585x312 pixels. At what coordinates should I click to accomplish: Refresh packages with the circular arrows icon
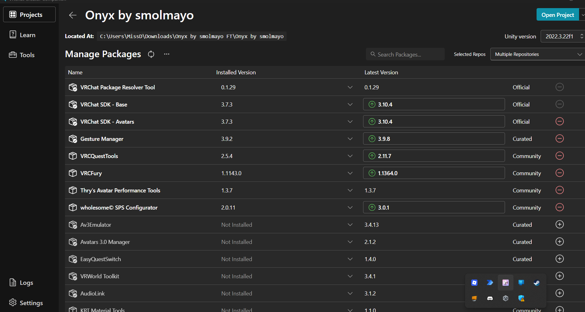point(151,54)
